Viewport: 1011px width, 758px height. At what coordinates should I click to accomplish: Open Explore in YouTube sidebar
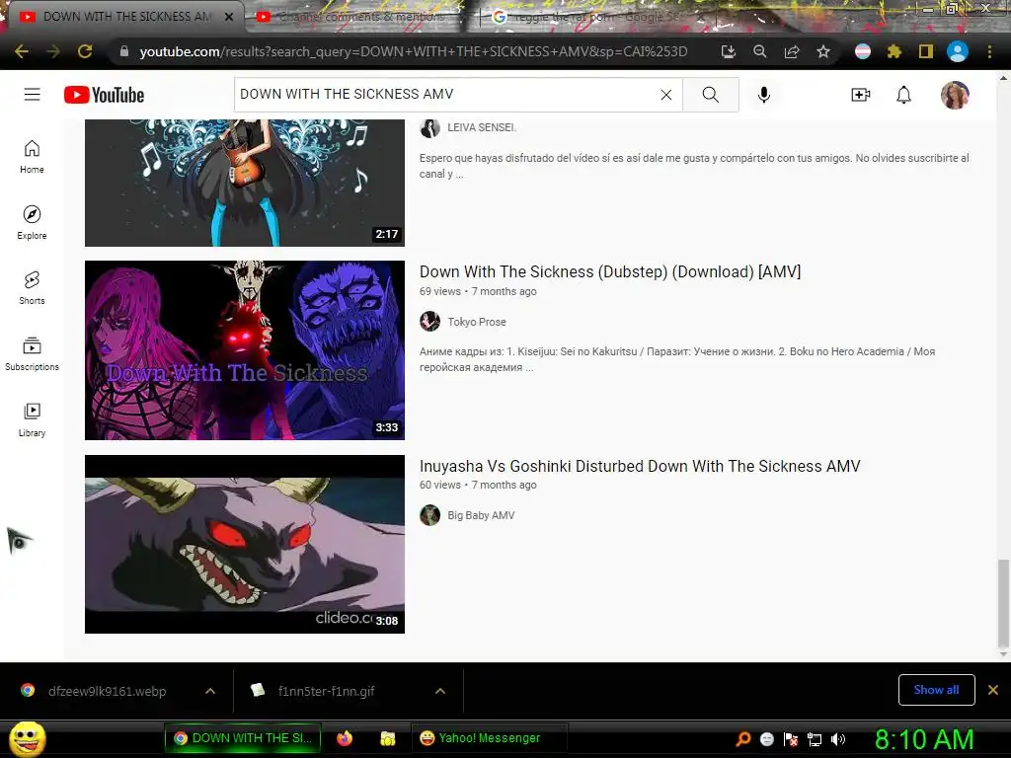tap(32, 222)
